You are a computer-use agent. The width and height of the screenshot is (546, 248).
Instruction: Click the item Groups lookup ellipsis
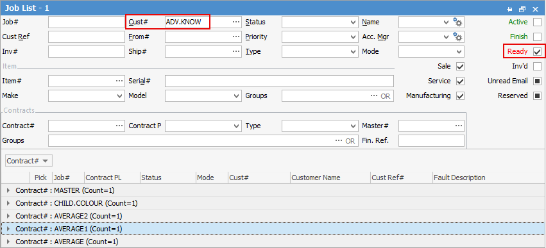[x=374, y=95]
